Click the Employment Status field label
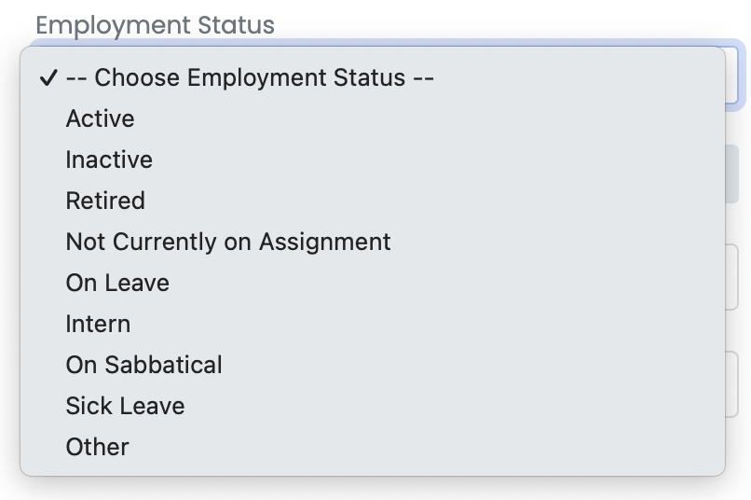The image size is (751, 500). coord(155,25)
